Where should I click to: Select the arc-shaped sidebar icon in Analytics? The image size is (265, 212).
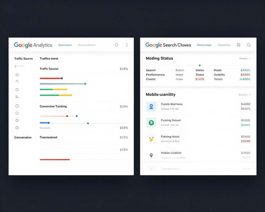click(x=17, y=81)
